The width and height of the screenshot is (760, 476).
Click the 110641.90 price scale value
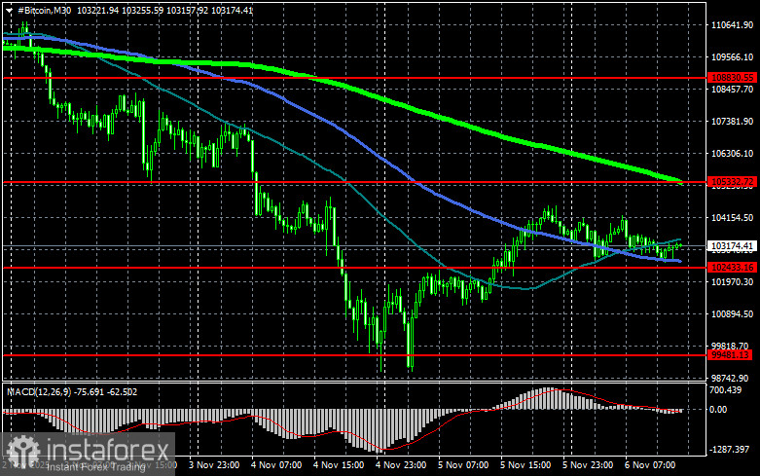pyautogui.click(x=732, y=25)
